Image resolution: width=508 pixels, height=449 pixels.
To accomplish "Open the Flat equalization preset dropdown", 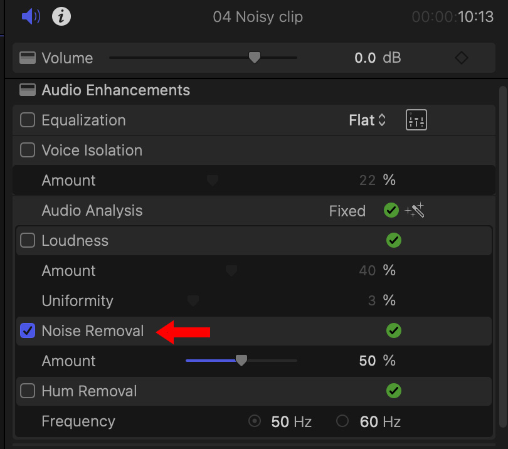I will point(368,120).
